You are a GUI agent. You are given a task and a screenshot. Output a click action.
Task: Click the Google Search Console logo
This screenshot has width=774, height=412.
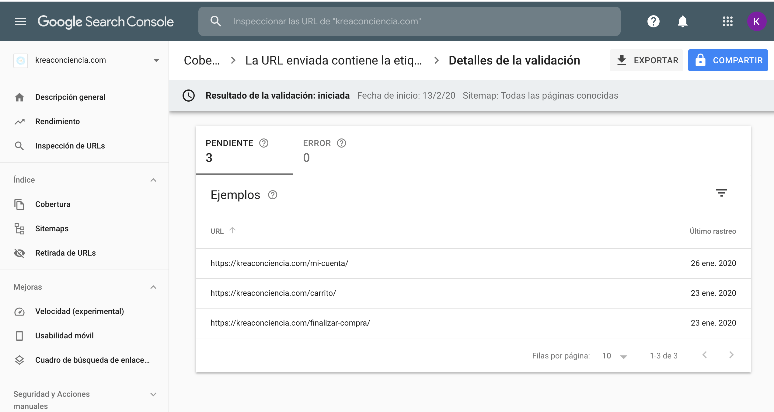tap(106, 22)
